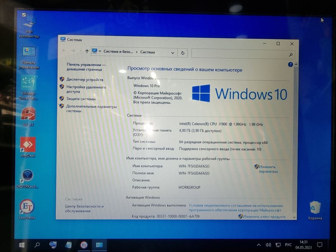The height and width of the screenshot is (252, 336).
Task: Open Диспетчер устройств link
Action: click(85, 80)
